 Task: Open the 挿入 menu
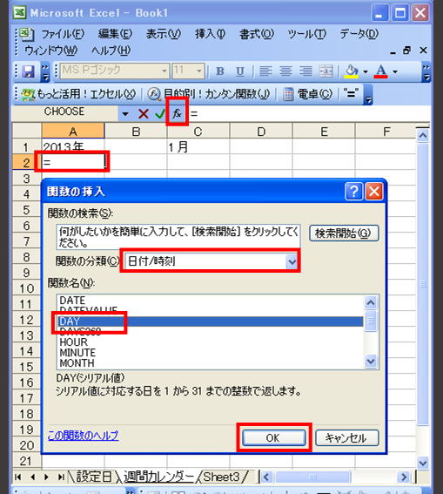pos(210,34)
